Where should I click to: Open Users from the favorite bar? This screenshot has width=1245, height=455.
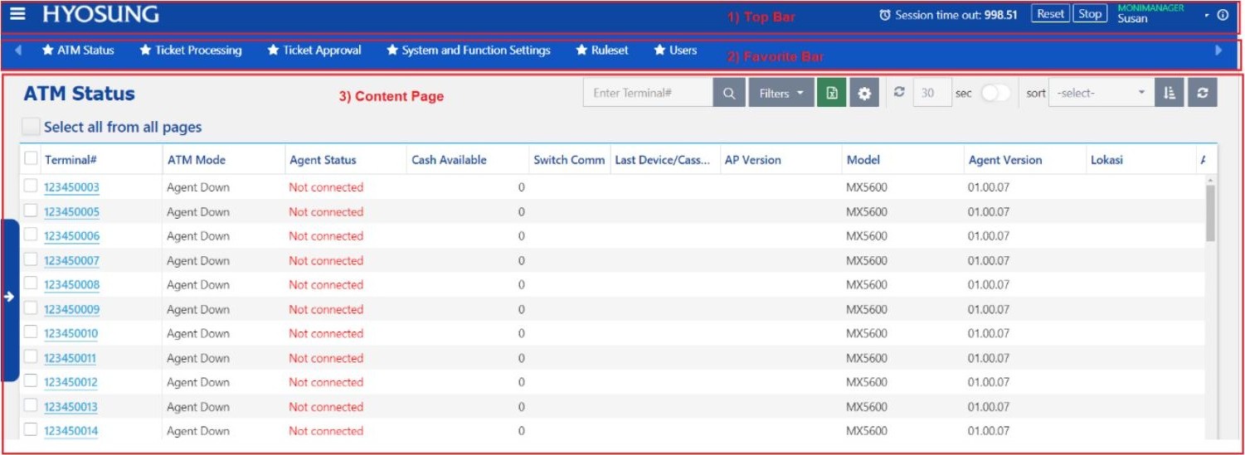tap(683, 51)
